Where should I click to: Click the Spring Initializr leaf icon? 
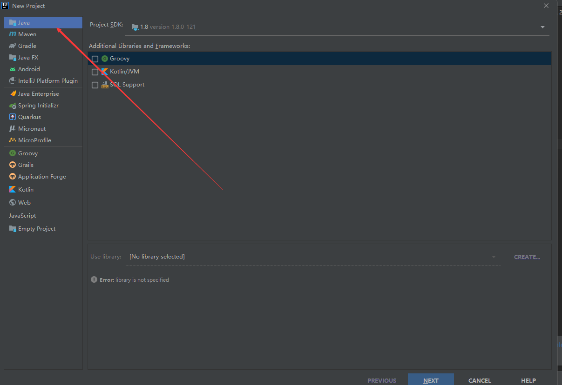[13, 105]
